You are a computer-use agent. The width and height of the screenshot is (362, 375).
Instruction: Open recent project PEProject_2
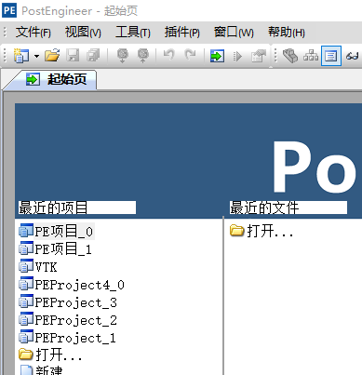pos(68,320)
